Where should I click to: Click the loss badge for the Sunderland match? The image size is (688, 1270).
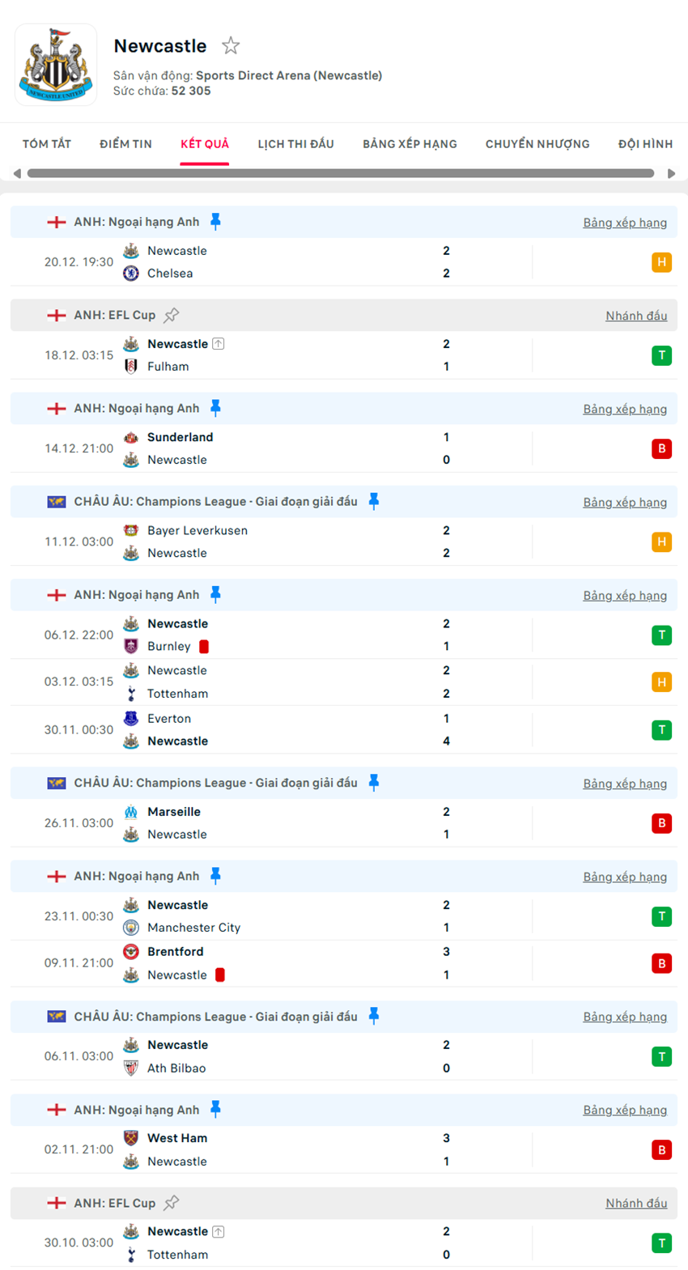(x=661, y=448)
